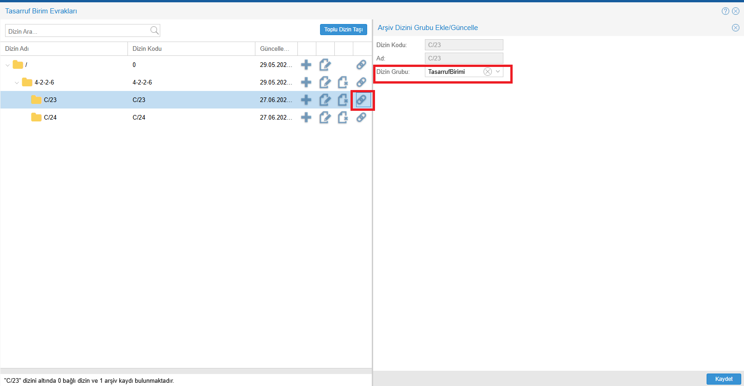Viewport: 744px width, 386px height.
Task: Click the link icon for root folder
Action: pyautogui.click(x=362, y=65)
